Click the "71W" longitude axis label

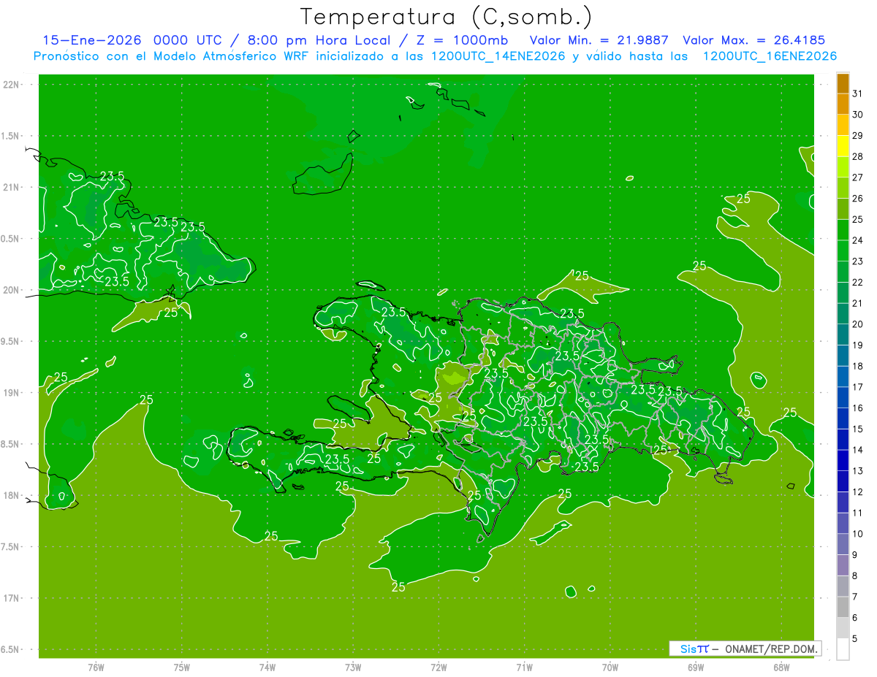[524, 667]
